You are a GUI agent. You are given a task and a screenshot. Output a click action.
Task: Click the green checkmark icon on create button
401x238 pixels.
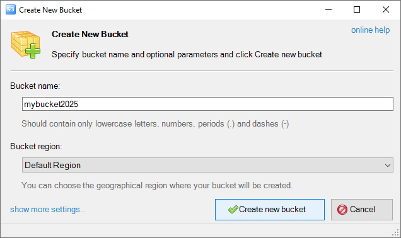point(233,210)
